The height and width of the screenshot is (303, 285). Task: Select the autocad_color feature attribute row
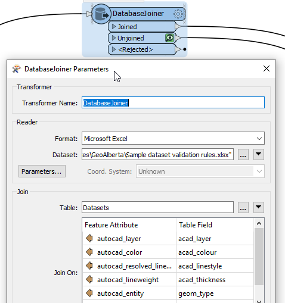(x=129, y=252)
